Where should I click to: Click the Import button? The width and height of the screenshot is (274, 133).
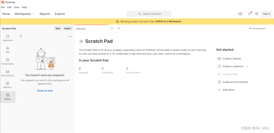tap(68, 28)
